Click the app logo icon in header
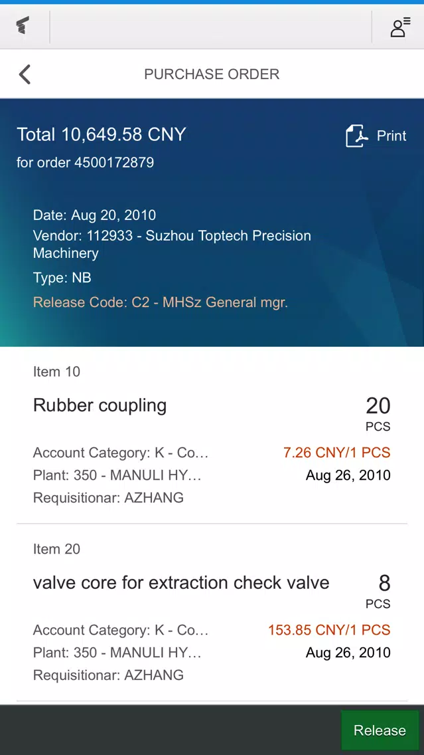This screenshot has height=755, width=424. (22, 26)
